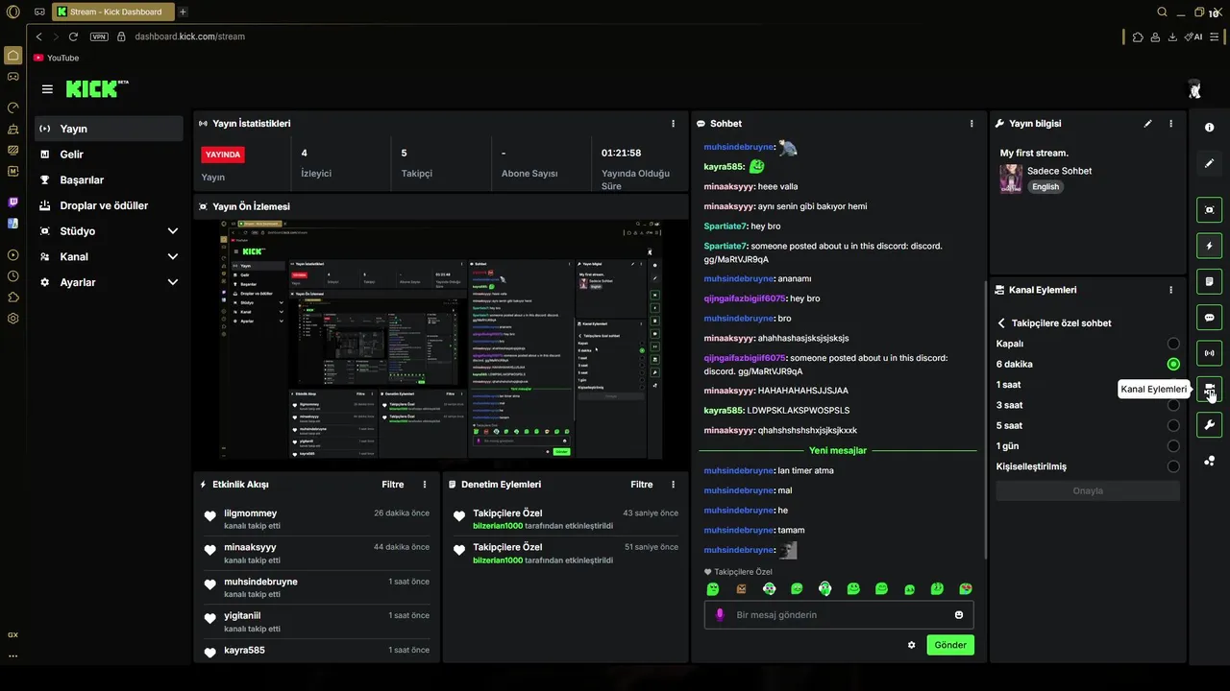This screenshot has height=691, width=1230.
Task: Select the 5 saat radio option
Action: tap(1173, 425)
